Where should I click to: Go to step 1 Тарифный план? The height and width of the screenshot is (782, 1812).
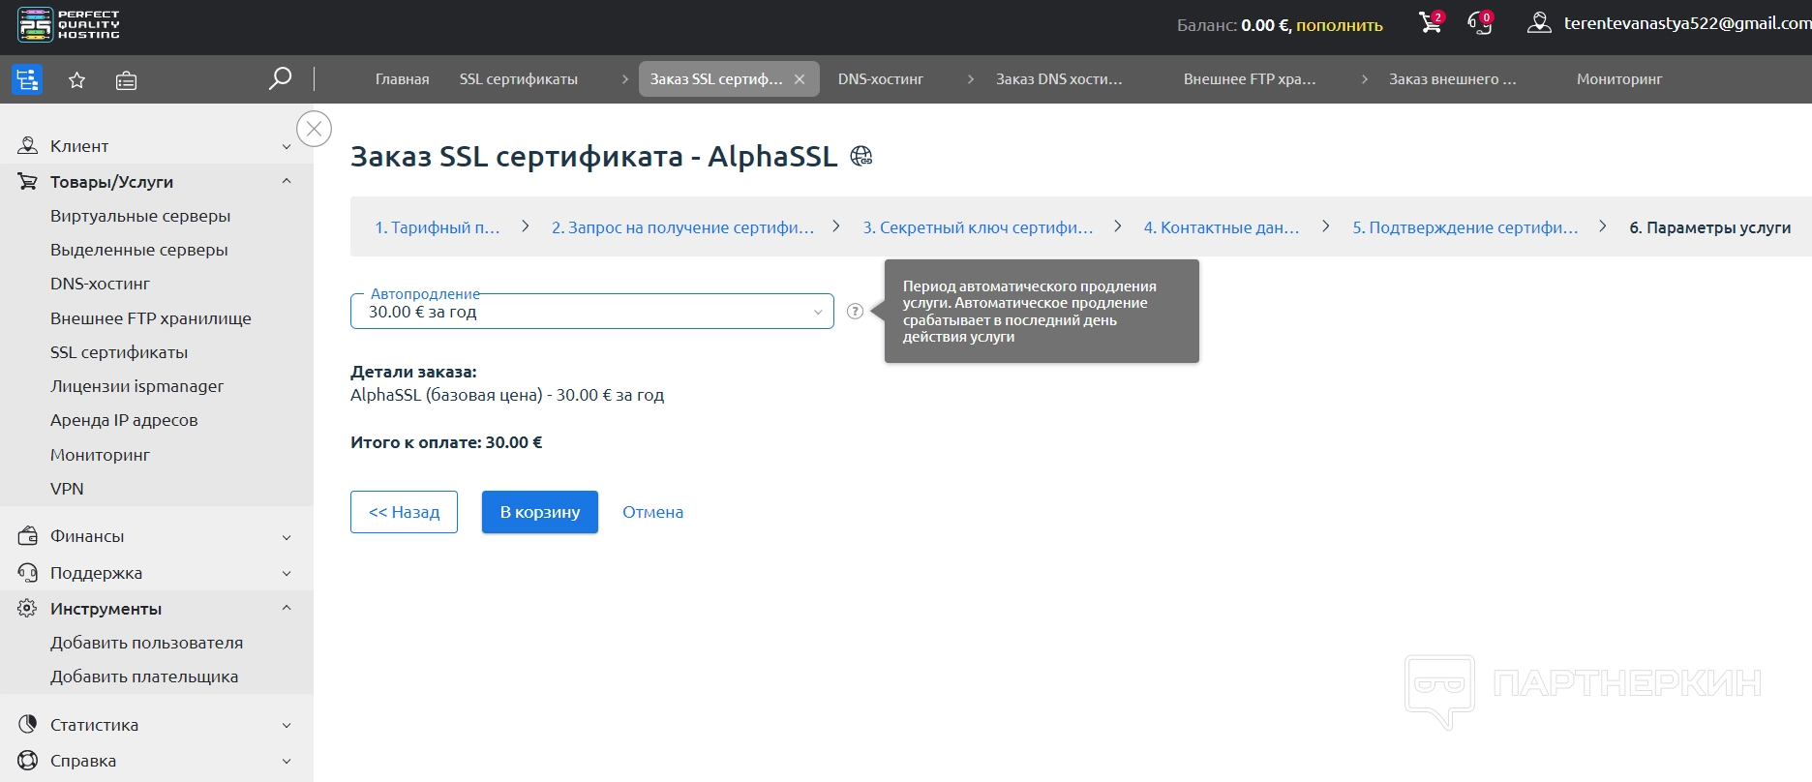tap(437, 227)
